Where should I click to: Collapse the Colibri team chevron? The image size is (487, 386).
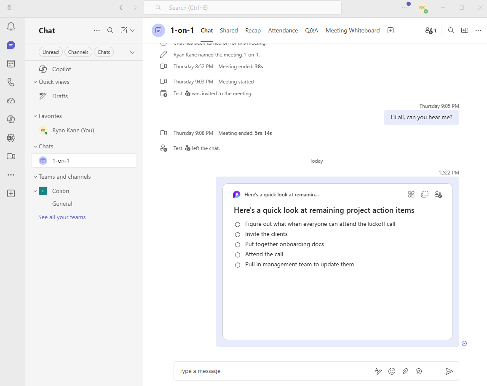coord(35,191)
